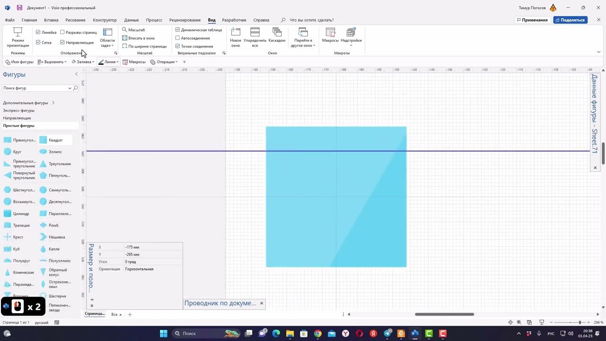Open the Developer (Разработчик) tab
This screenshot has height=341, width=606.
tap(234, 20)
